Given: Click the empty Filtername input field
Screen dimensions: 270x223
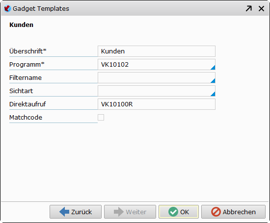Looking at the screenshot, I should click(x=157, y=78).
